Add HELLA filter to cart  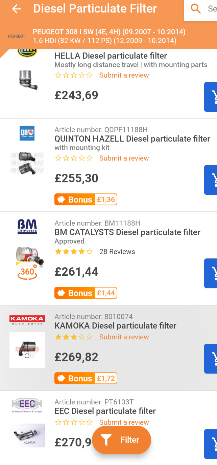(x=211, y=97)
